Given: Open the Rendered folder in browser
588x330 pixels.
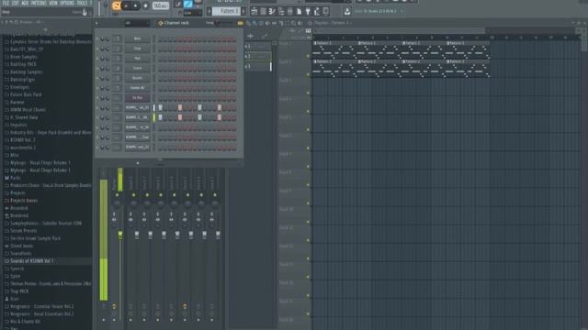Looking at the screenshot, I should [x=19, y=215].
